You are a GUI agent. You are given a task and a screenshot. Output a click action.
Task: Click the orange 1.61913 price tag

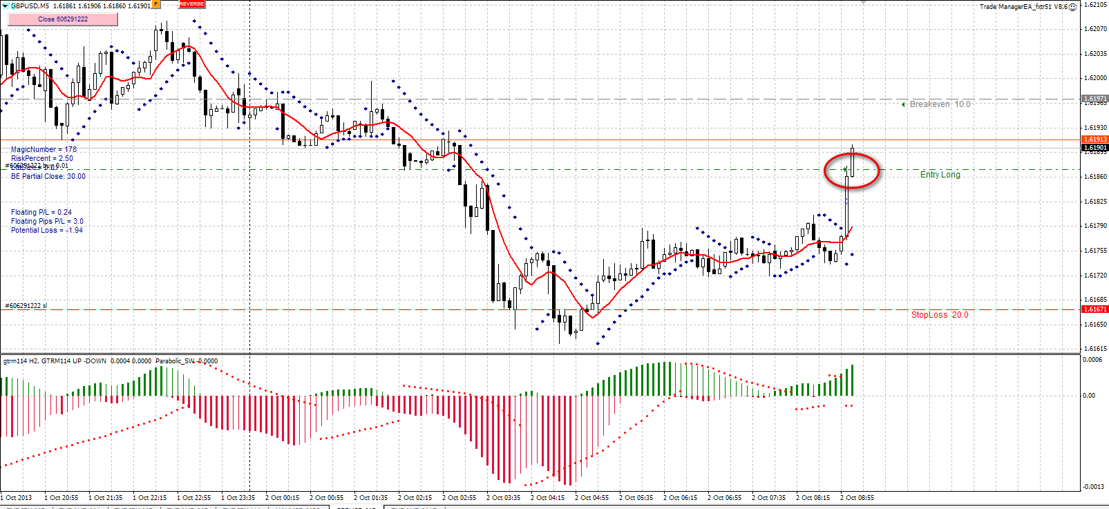1094,140
